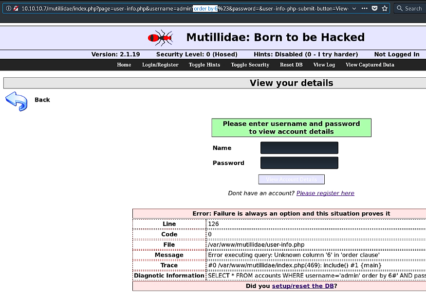Open the address bar history dropdown arrow

pyautogui.click(x=354, y=8)
